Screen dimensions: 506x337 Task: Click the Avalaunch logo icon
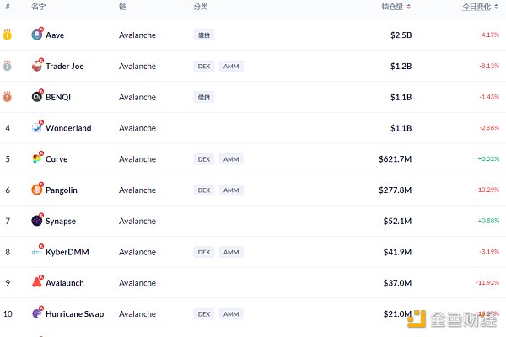point(36,282)
